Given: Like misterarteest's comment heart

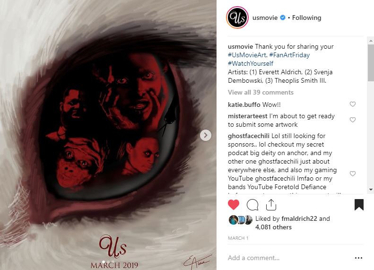Looking at the screenshot, I should (x=353, y=120).
